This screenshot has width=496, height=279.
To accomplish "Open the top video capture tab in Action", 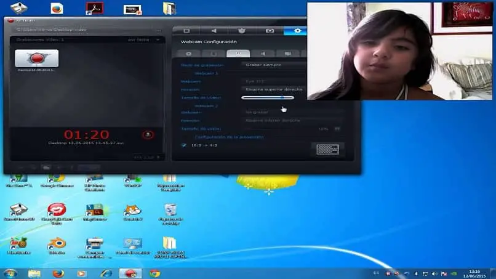I will point(186,31).
